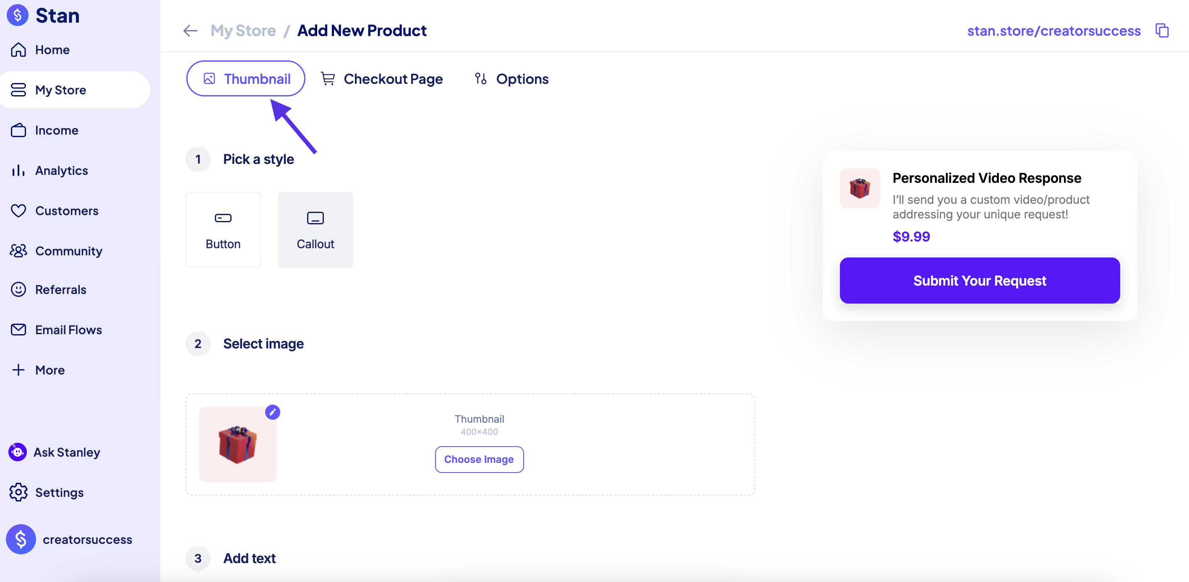Switch to the Options tab
This screenshot has width=1189, height=582.
click(x=512, y=79)
